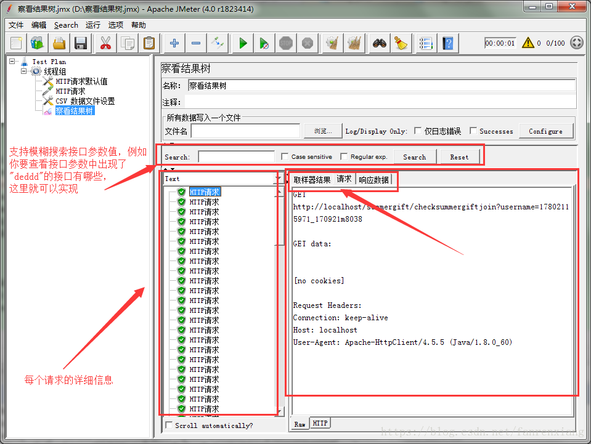This screenshot has height=444, width=591.
Task: Open search with binoculars icon
Action: click(x=380, y=43)
